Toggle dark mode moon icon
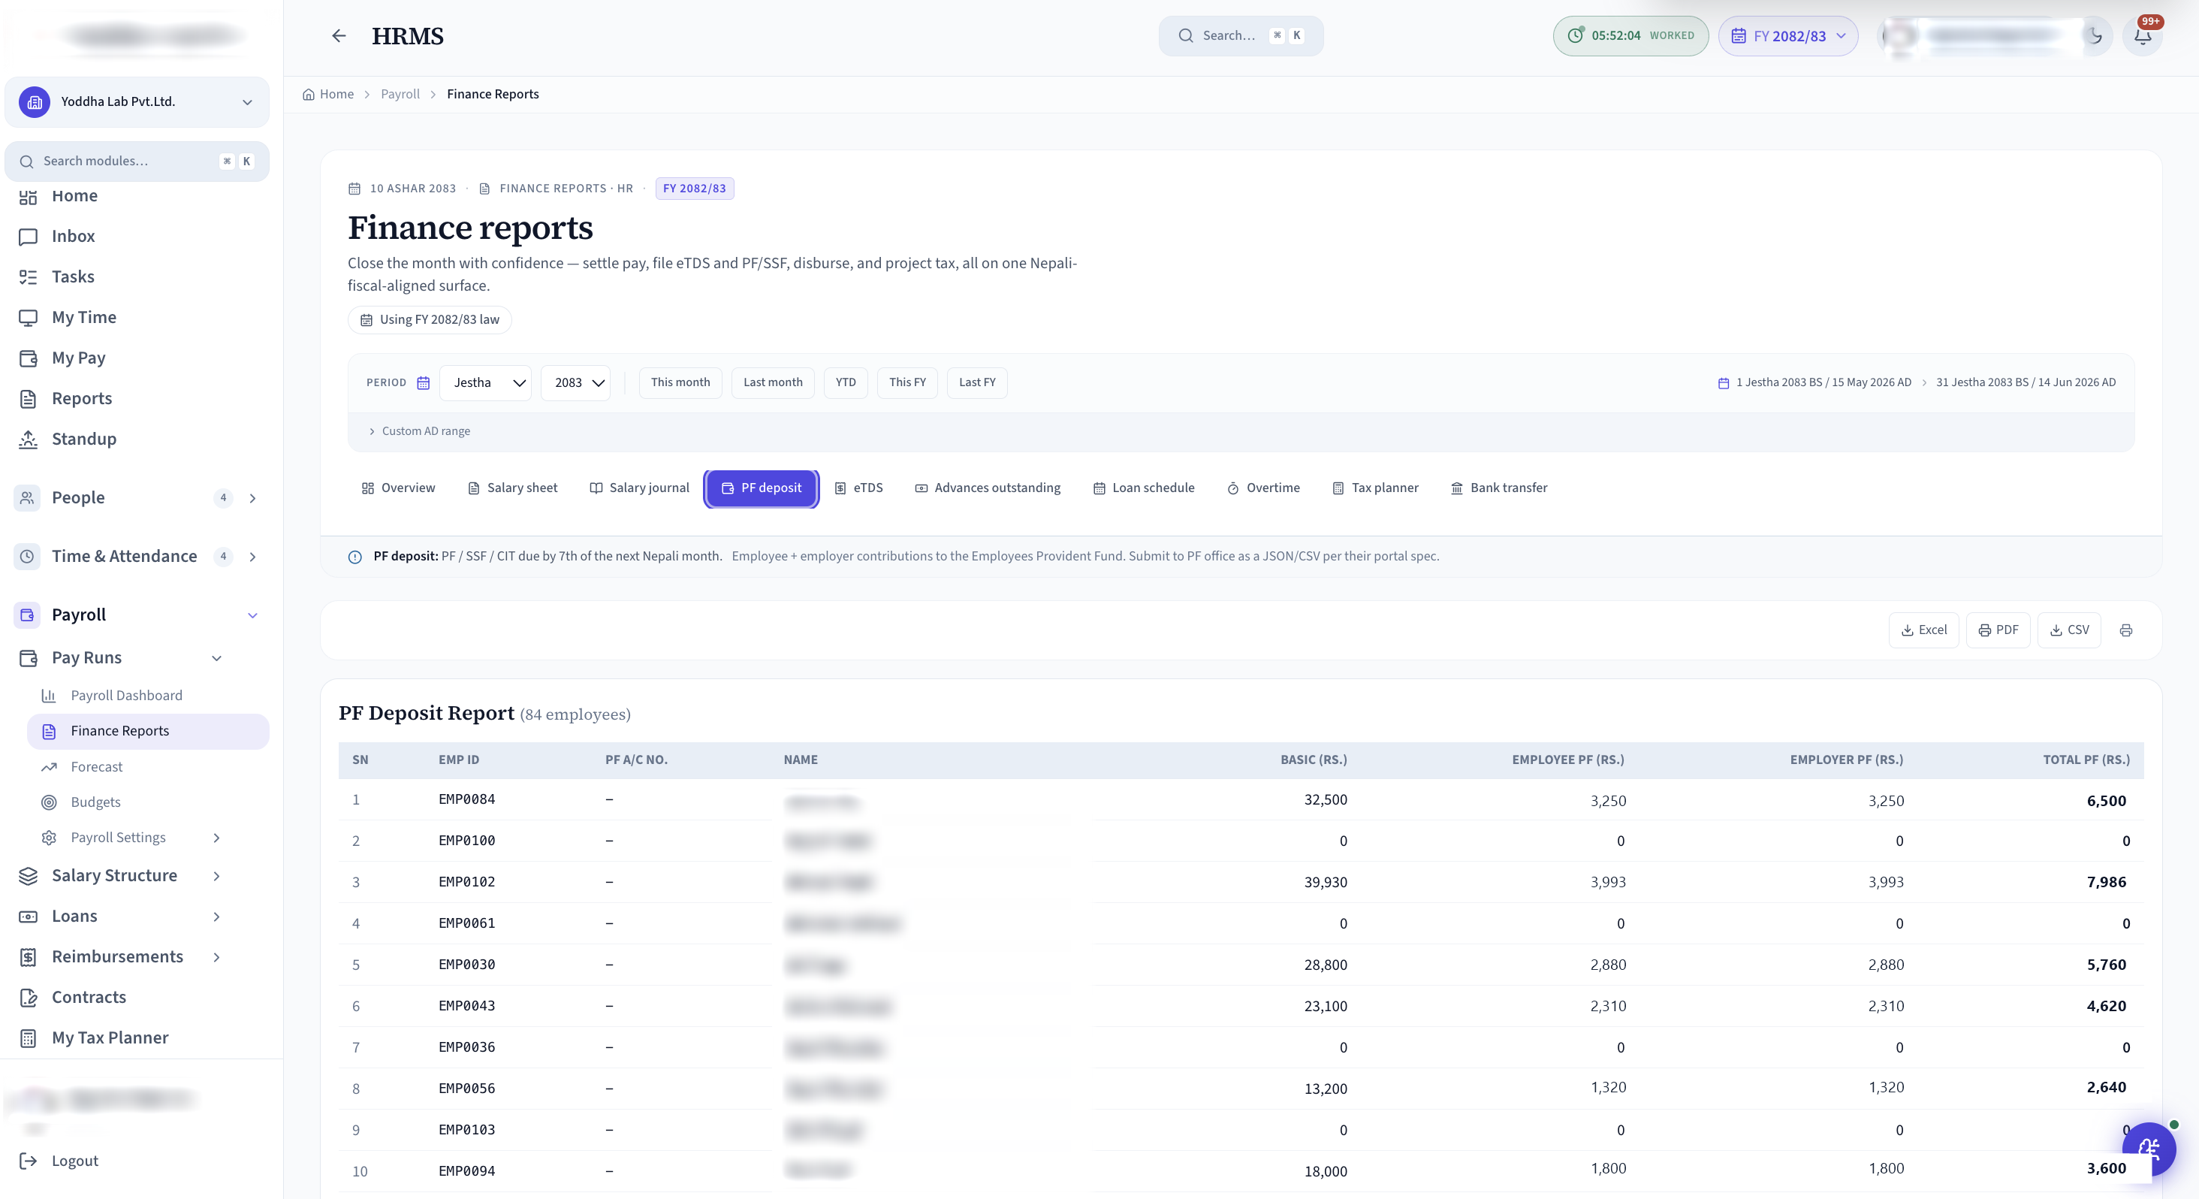The width and height of the screenshot is (2199, 1199). click(2095, 36)
